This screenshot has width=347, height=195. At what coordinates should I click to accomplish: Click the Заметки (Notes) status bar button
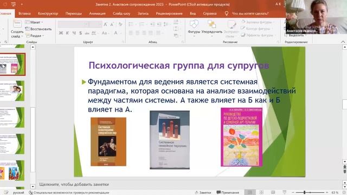coord(203,193)
